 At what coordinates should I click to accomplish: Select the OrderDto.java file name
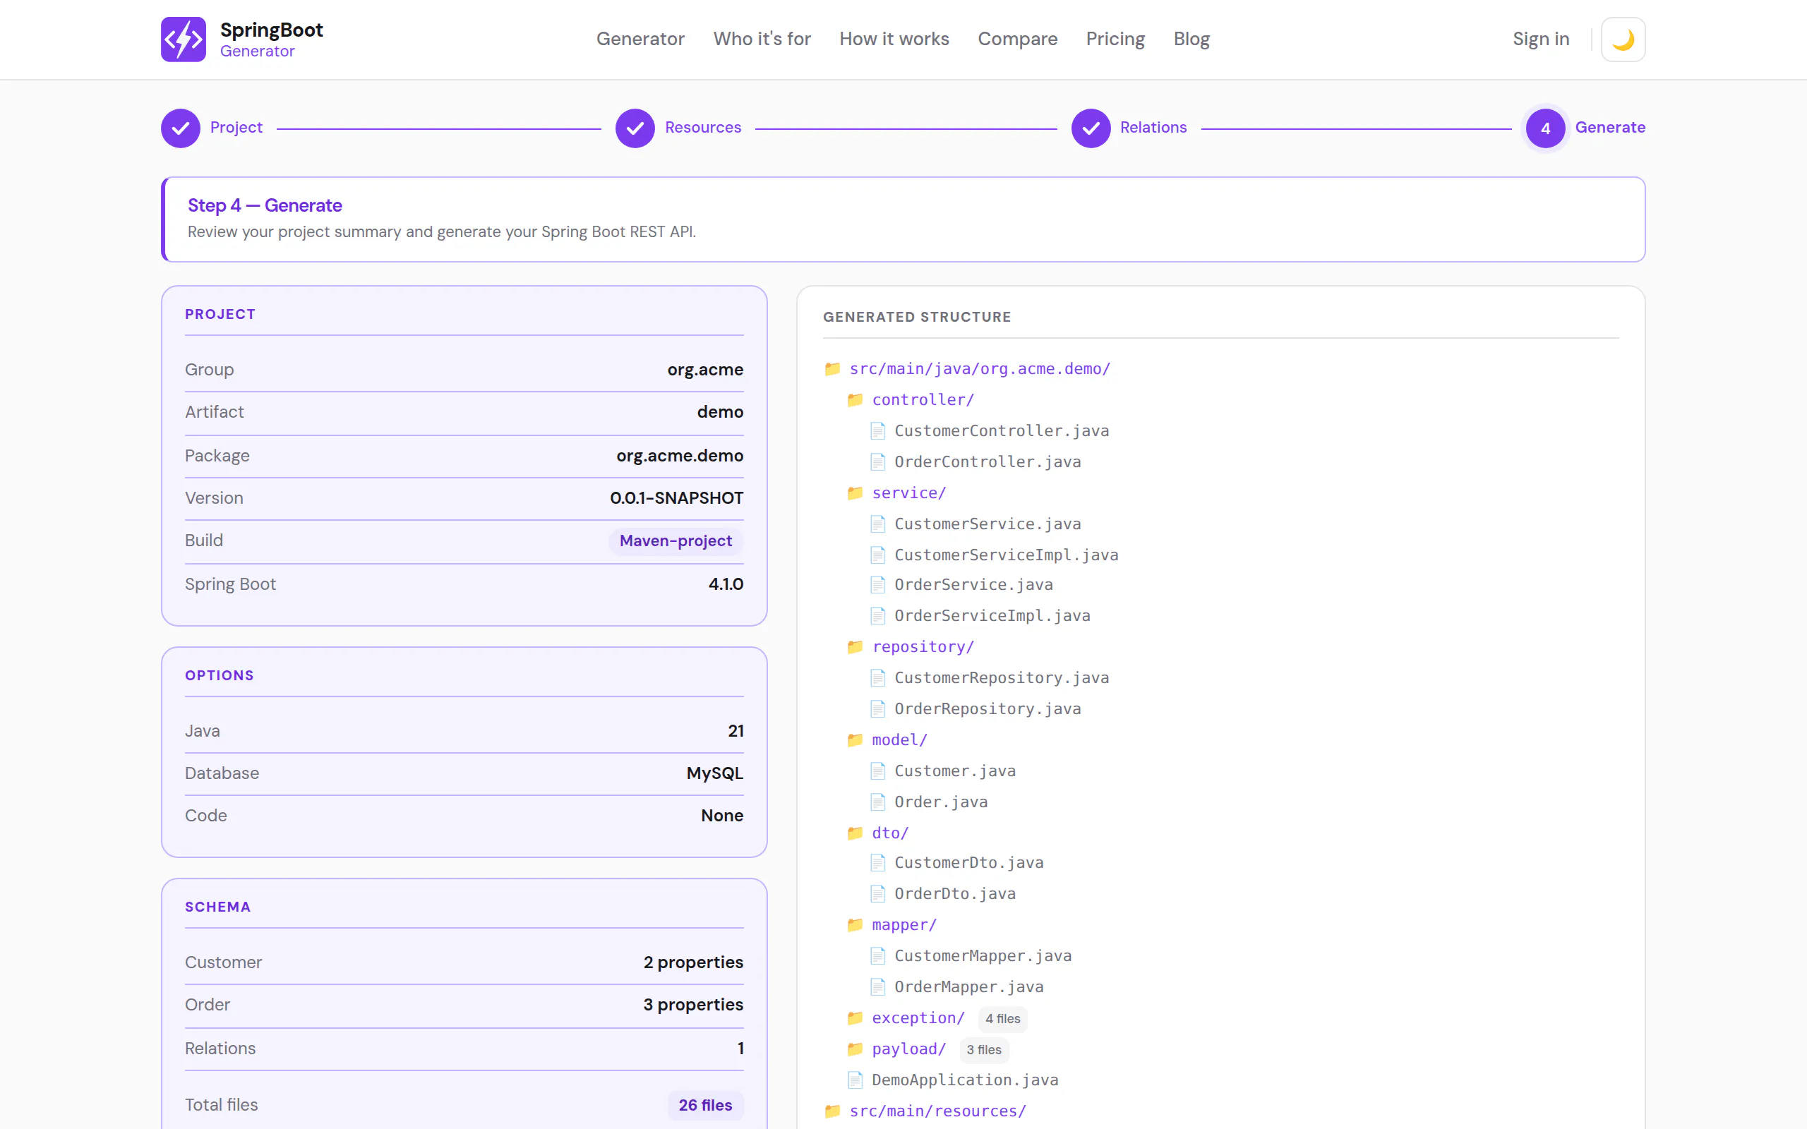955,894
